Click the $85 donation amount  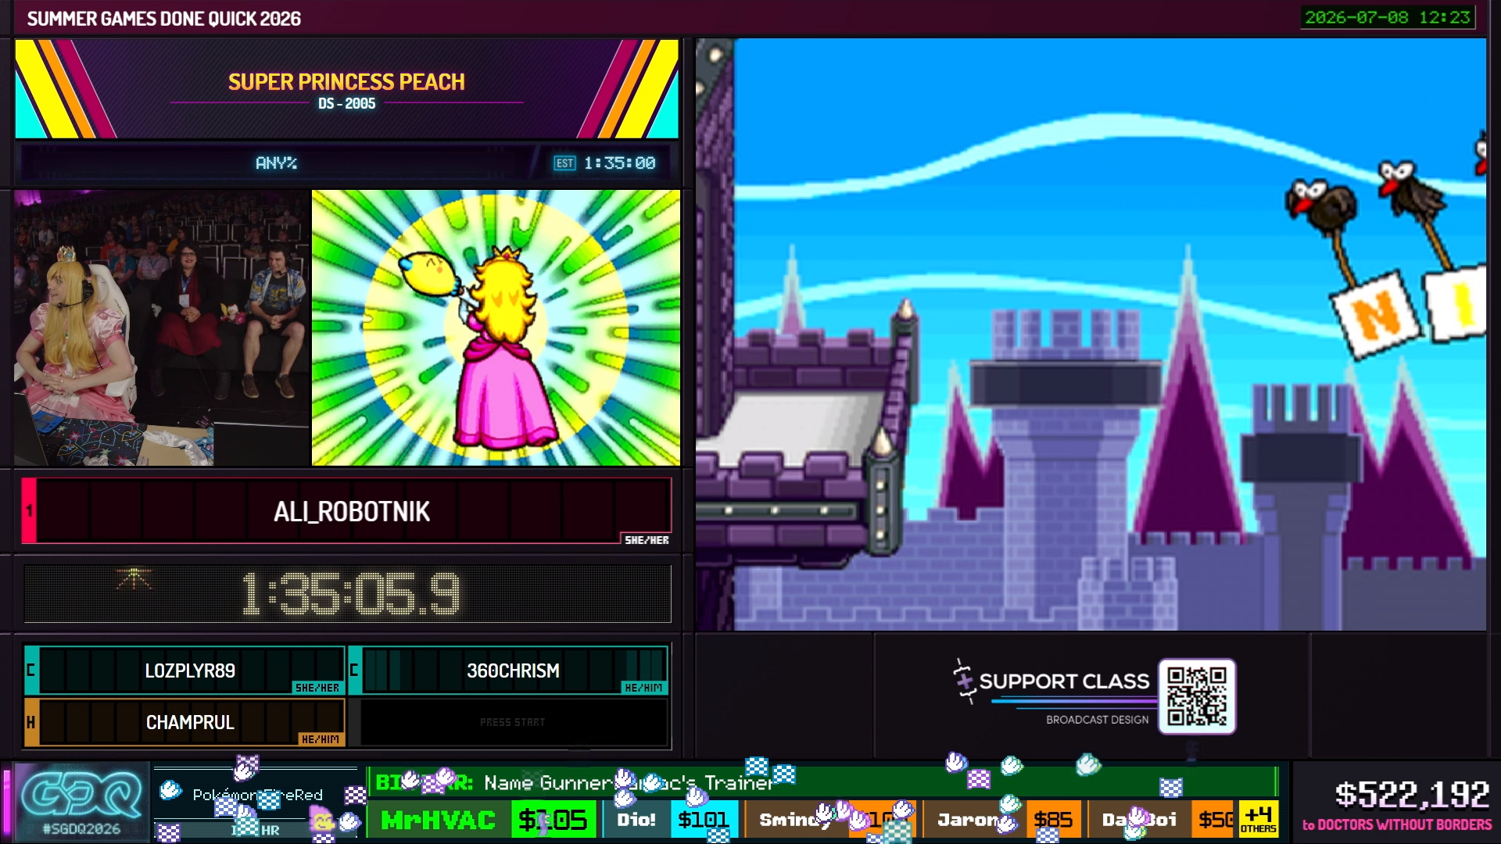(x=1053, y=820)
